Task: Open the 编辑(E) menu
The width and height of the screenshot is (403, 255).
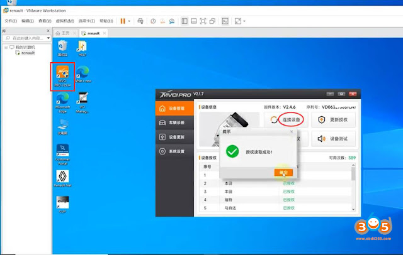Action: coord(28,21)
